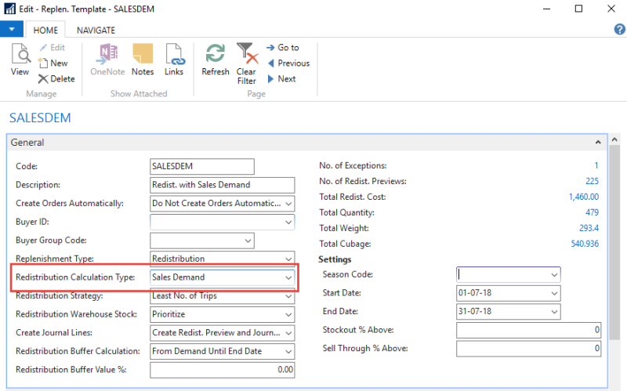Click the View icon in ribbon
The height and width of the screenshot is (391, 627).
coord(20,59)
